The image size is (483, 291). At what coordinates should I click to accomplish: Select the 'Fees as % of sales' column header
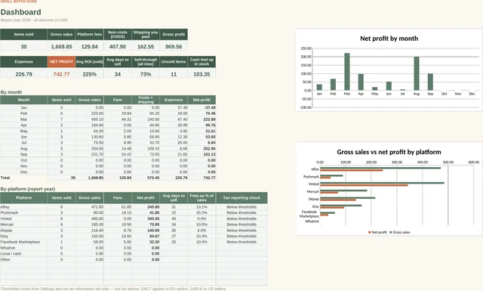pos(202,198)
